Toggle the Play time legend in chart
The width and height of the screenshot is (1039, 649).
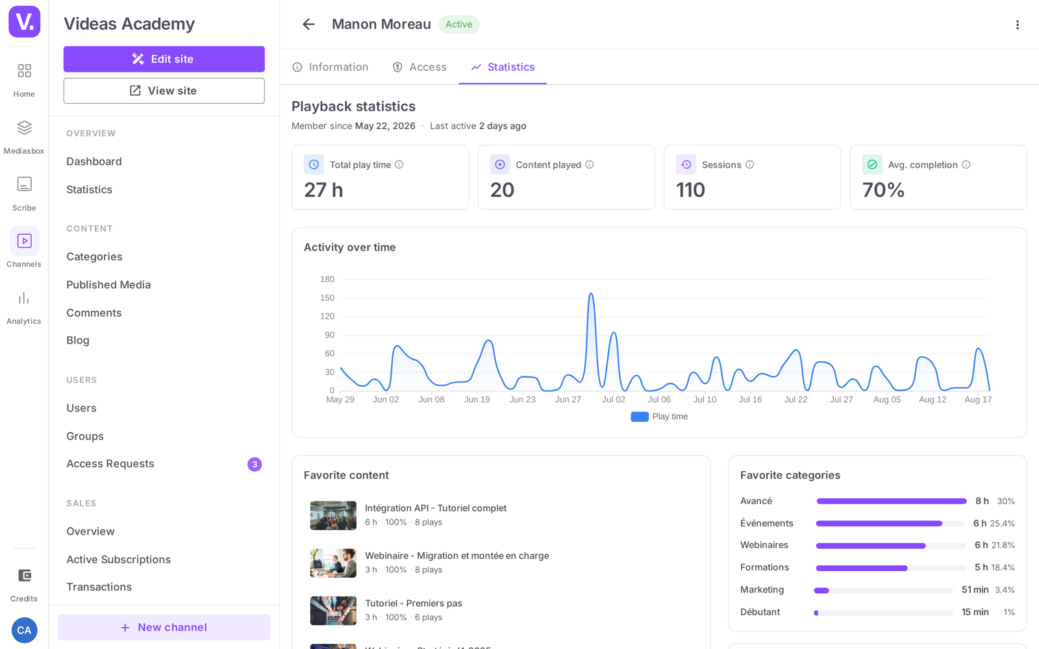point(659,417)
